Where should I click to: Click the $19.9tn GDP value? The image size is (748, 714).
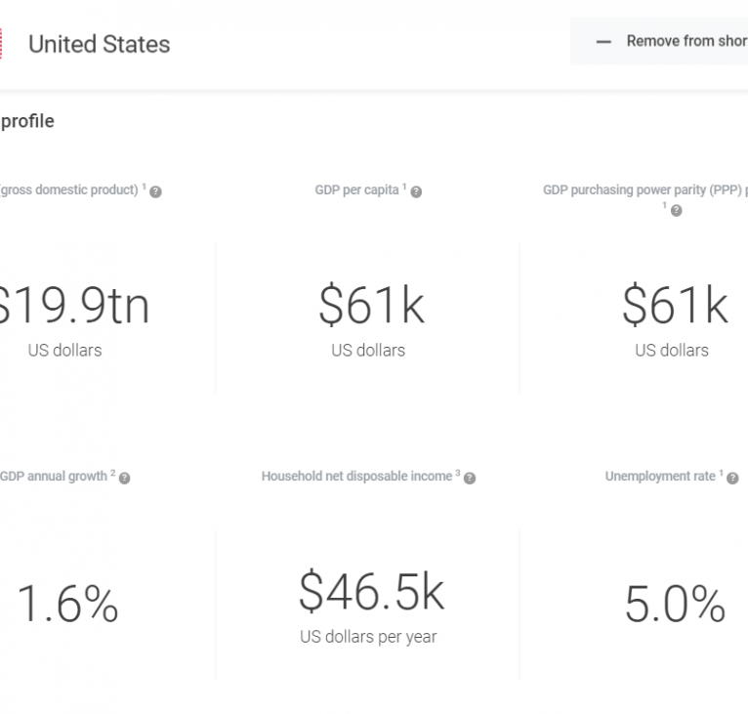(73, 306)
